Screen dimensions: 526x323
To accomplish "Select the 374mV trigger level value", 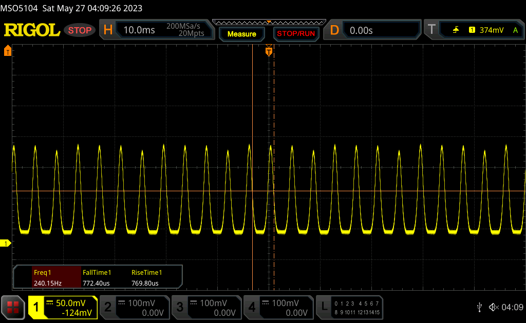I will point(492,30).
